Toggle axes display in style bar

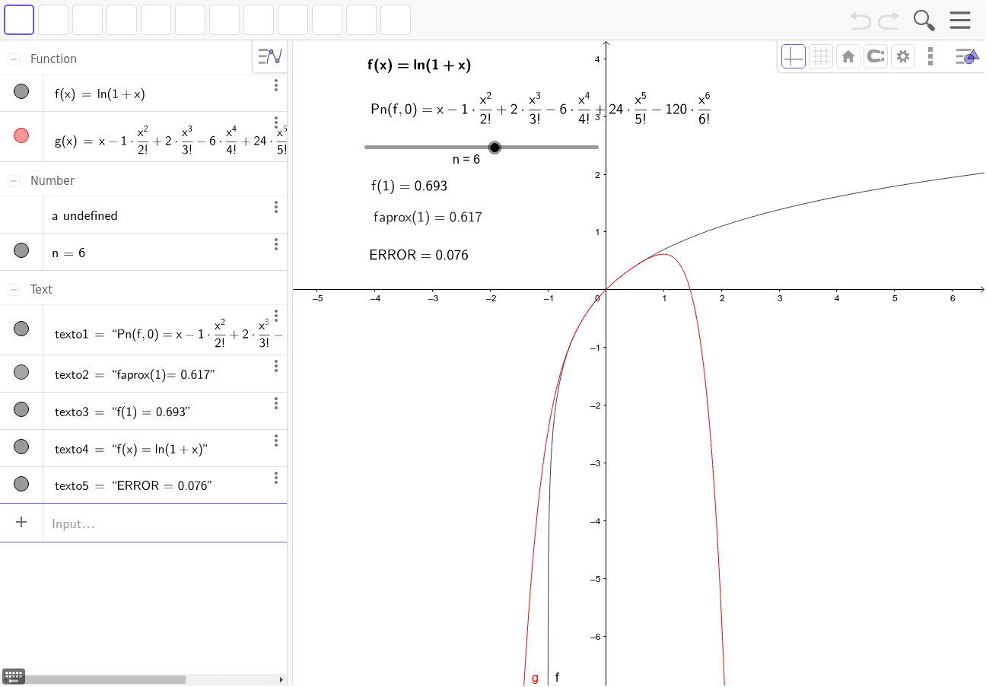[x=794, y=56]
